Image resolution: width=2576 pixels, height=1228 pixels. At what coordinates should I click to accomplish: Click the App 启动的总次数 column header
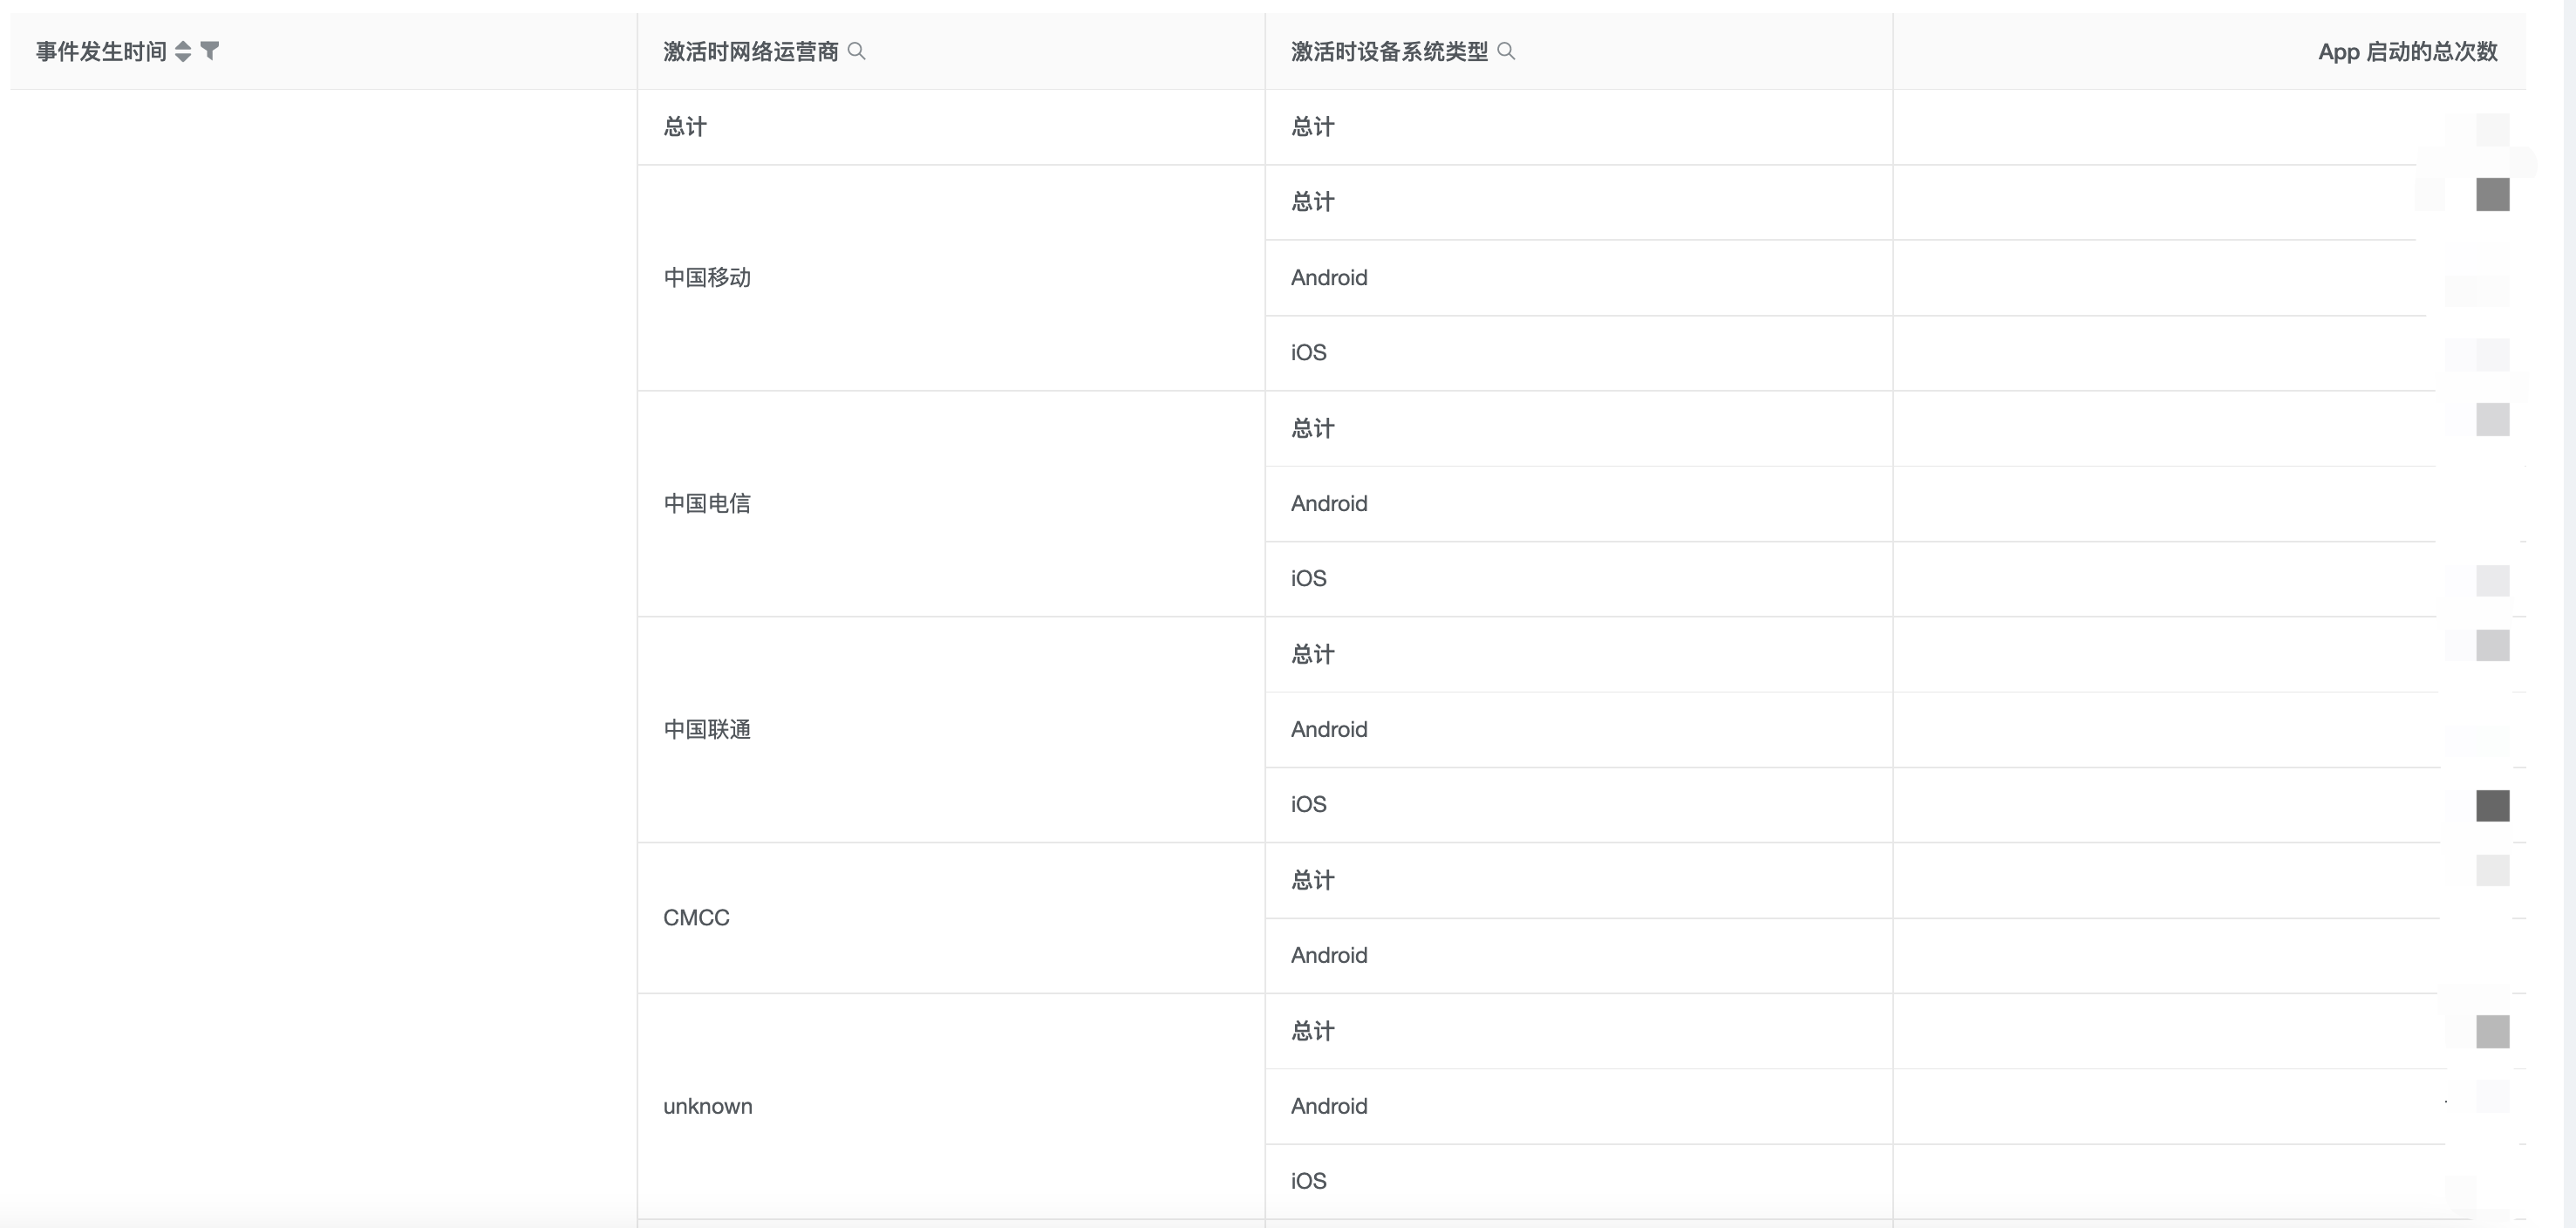(x=2407, y=52)
